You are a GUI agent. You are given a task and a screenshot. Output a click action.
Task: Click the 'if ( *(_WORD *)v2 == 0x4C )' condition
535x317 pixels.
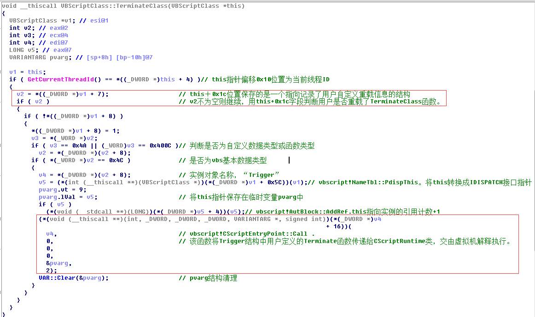[x=81, y=160]
